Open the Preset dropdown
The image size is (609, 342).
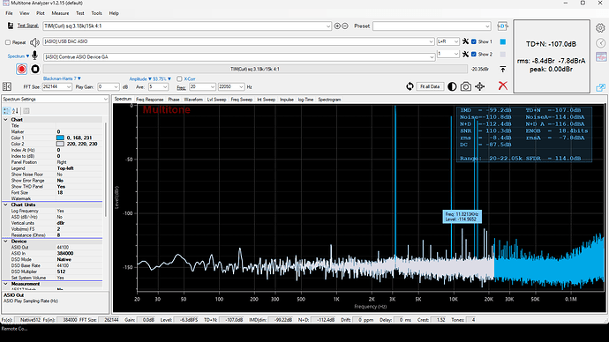coord(487,26)
